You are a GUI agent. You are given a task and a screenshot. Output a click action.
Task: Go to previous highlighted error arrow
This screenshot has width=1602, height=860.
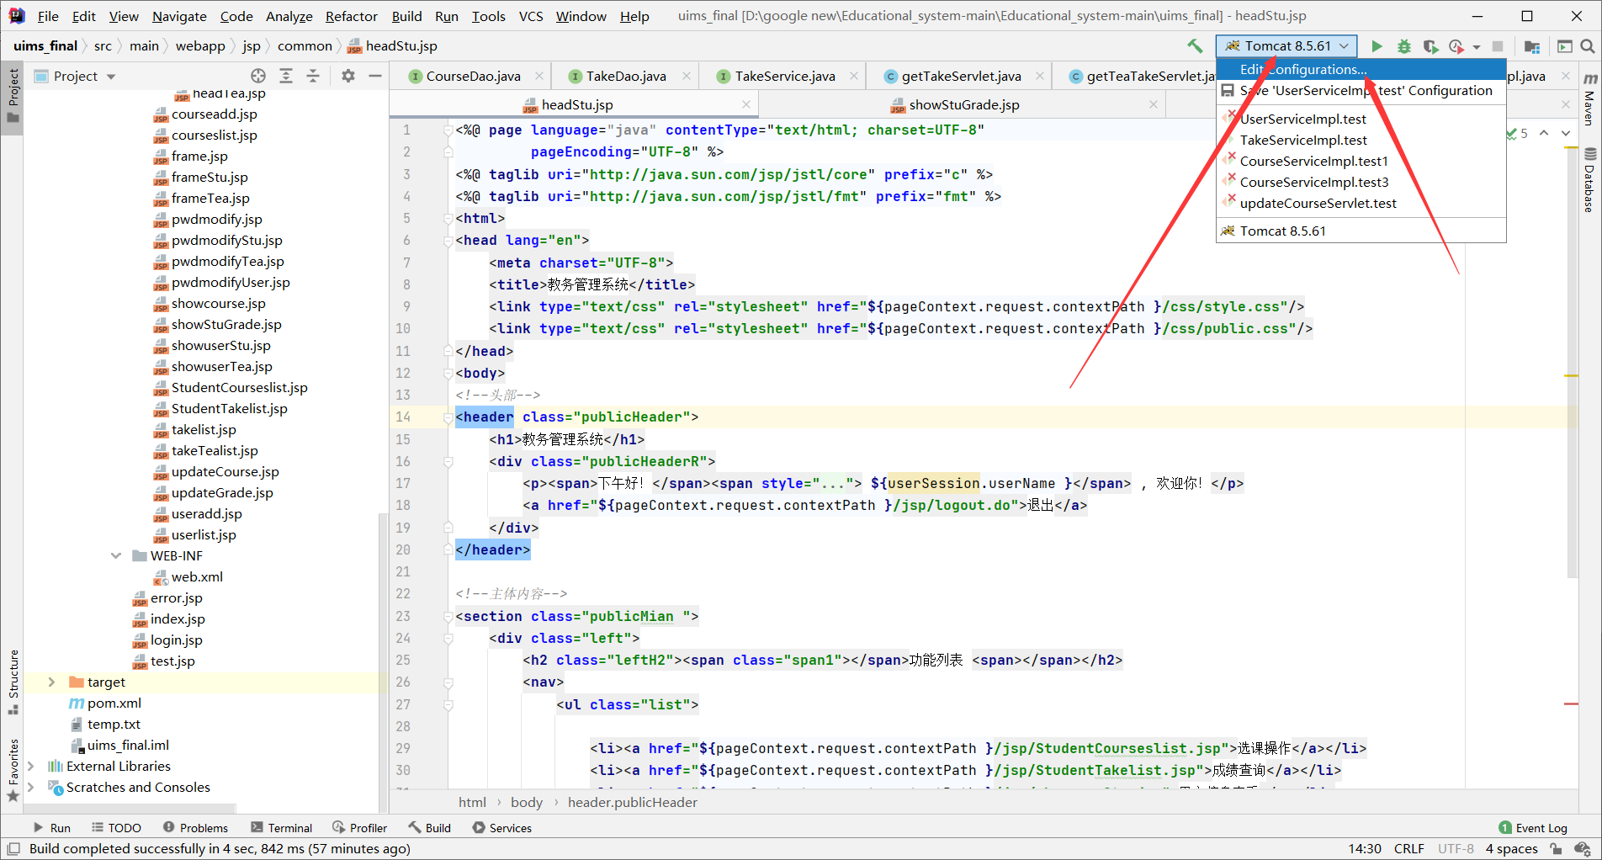pyautogui.click(x=1544, y=133)
